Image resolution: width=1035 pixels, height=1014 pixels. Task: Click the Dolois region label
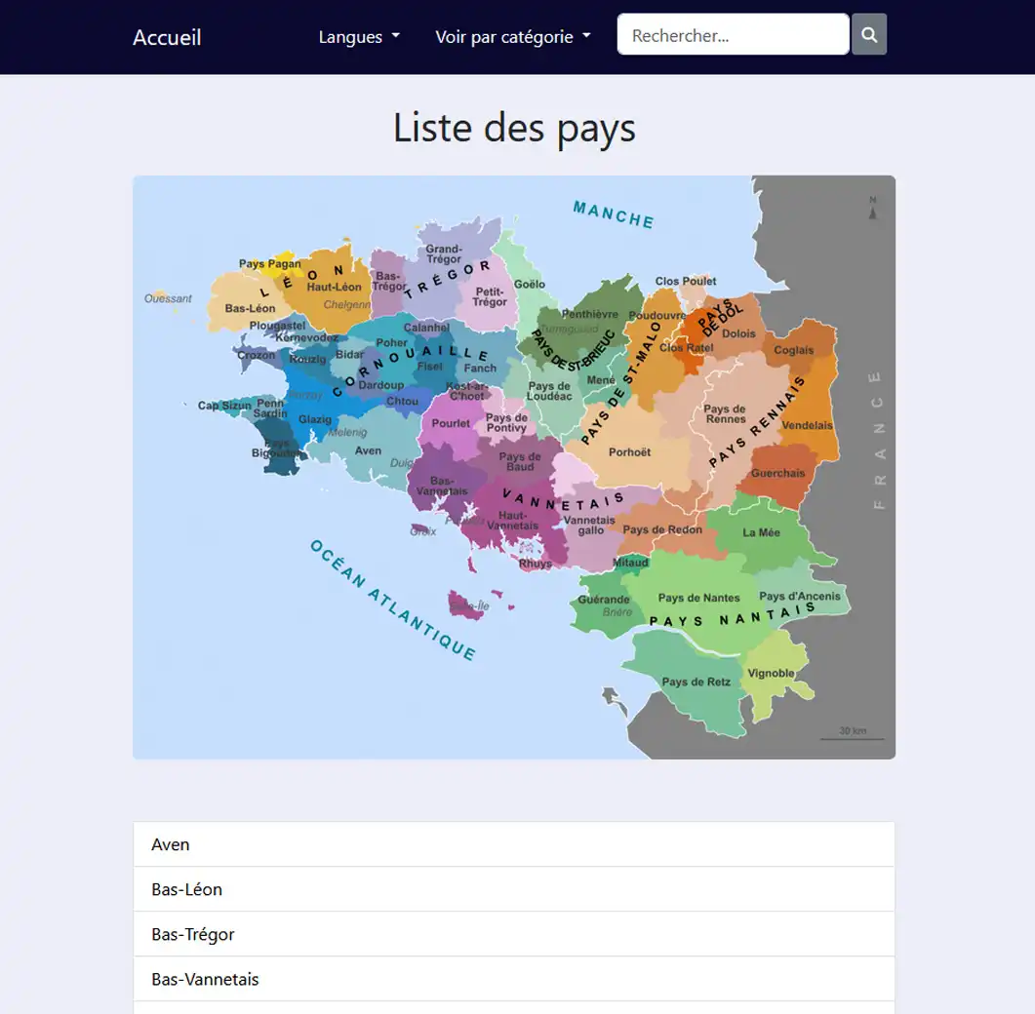738,333
